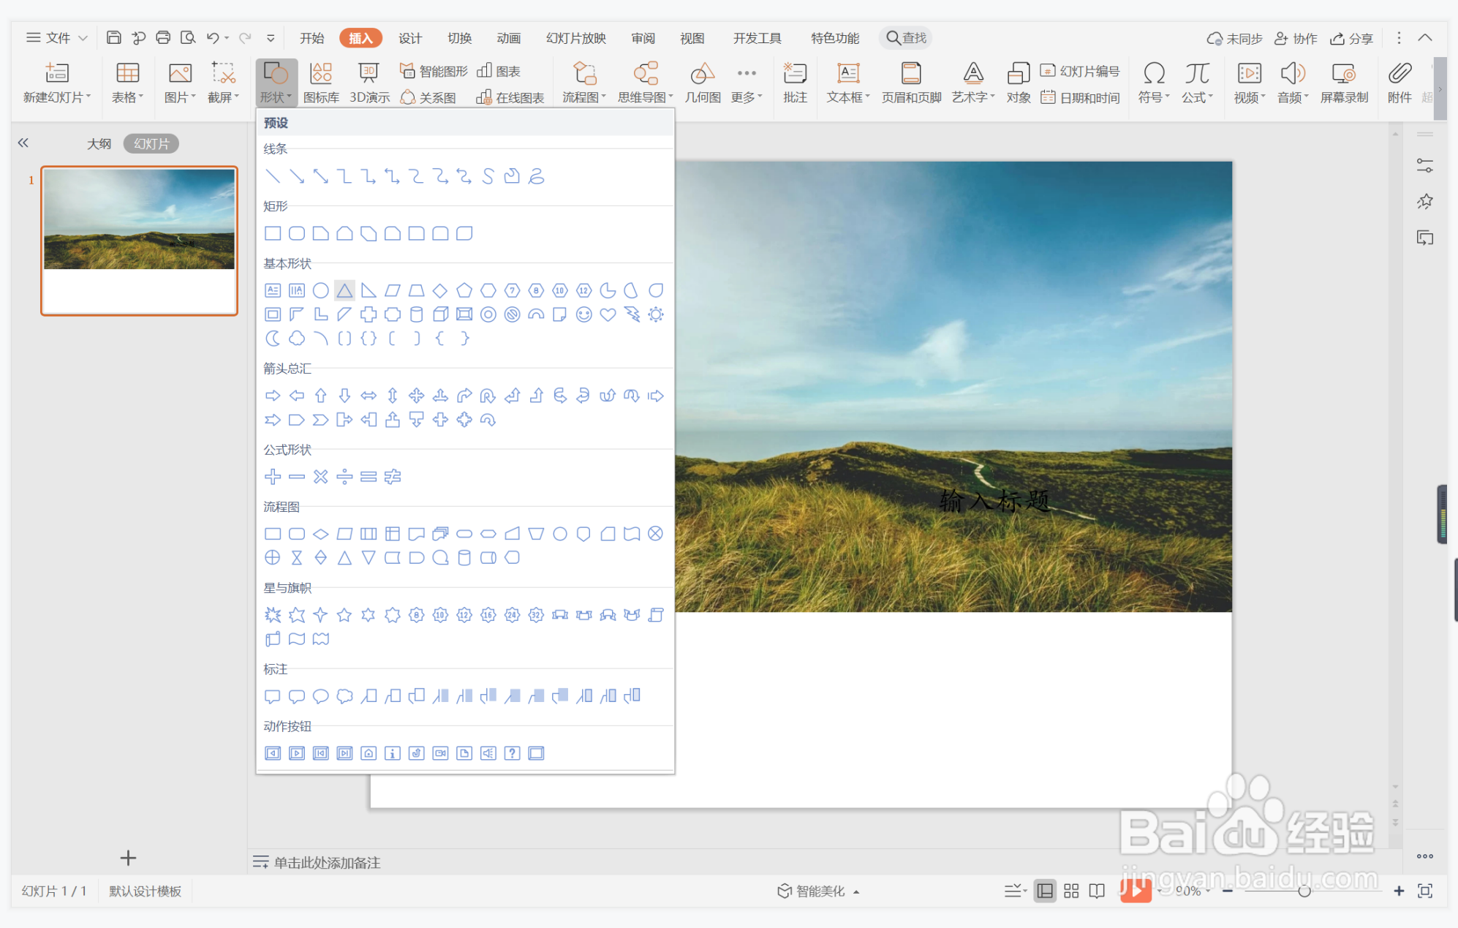Select the home action button shape
Image resolution: width=1458 pixels, height=928 pixels.
pyautogui.click(x=369, y=753)
